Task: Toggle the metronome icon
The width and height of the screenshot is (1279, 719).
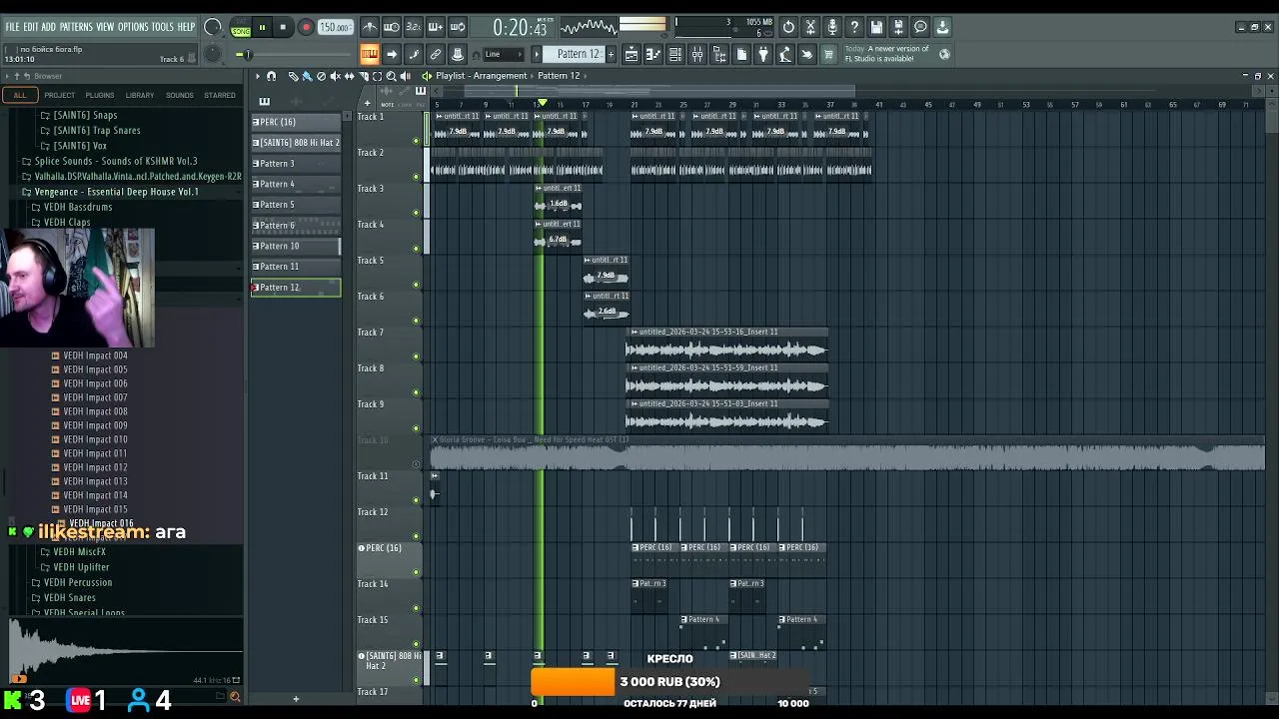Action: coord(370,27)
